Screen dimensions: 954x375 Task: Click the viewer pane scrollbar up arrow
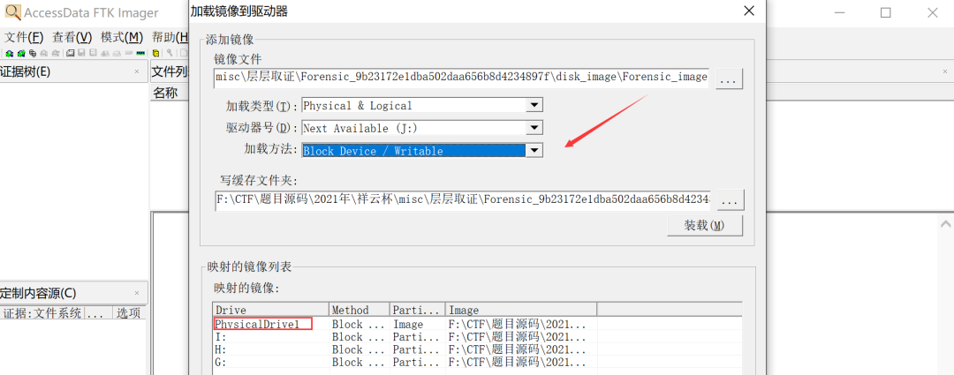pyautogui.click(x=946, y=223)
